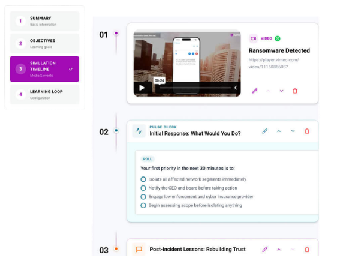Click disabled move-down arrow on Post-Incident Lessons
Screen dimensions: 337x273
[293, 250]
